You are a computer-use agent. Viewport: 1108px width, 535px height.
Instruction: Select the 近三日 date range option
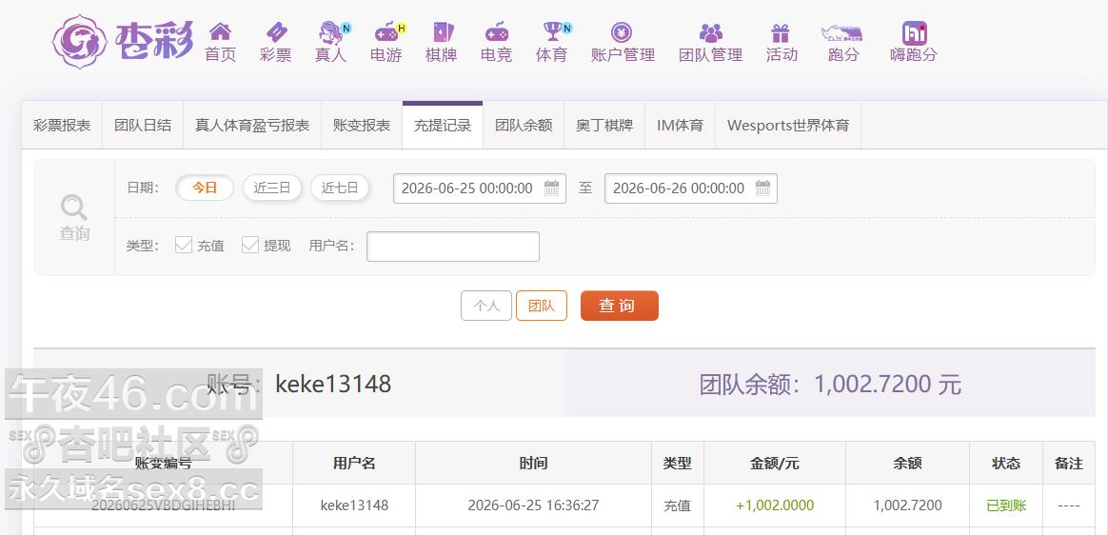(x=272, y=188)
